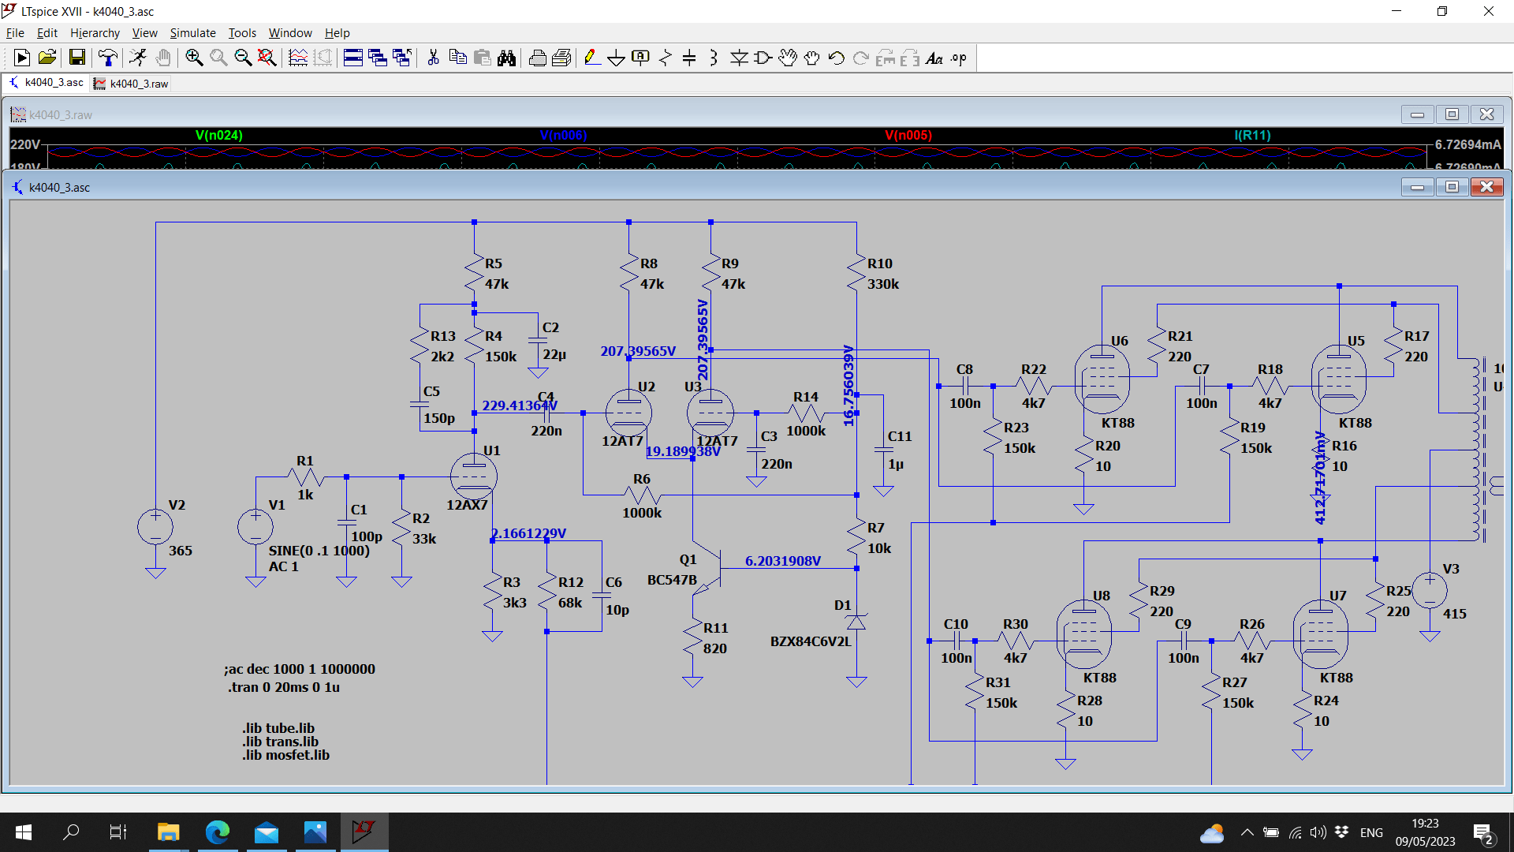This screenshot has width=1514, height=852.
Task: Open the Edit menu
Action: (47, 32)
